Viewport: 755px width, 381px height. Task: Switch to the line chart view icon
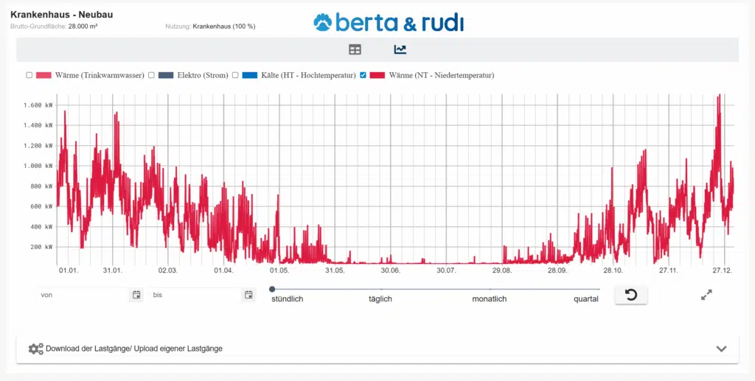[x=400, y=49]
